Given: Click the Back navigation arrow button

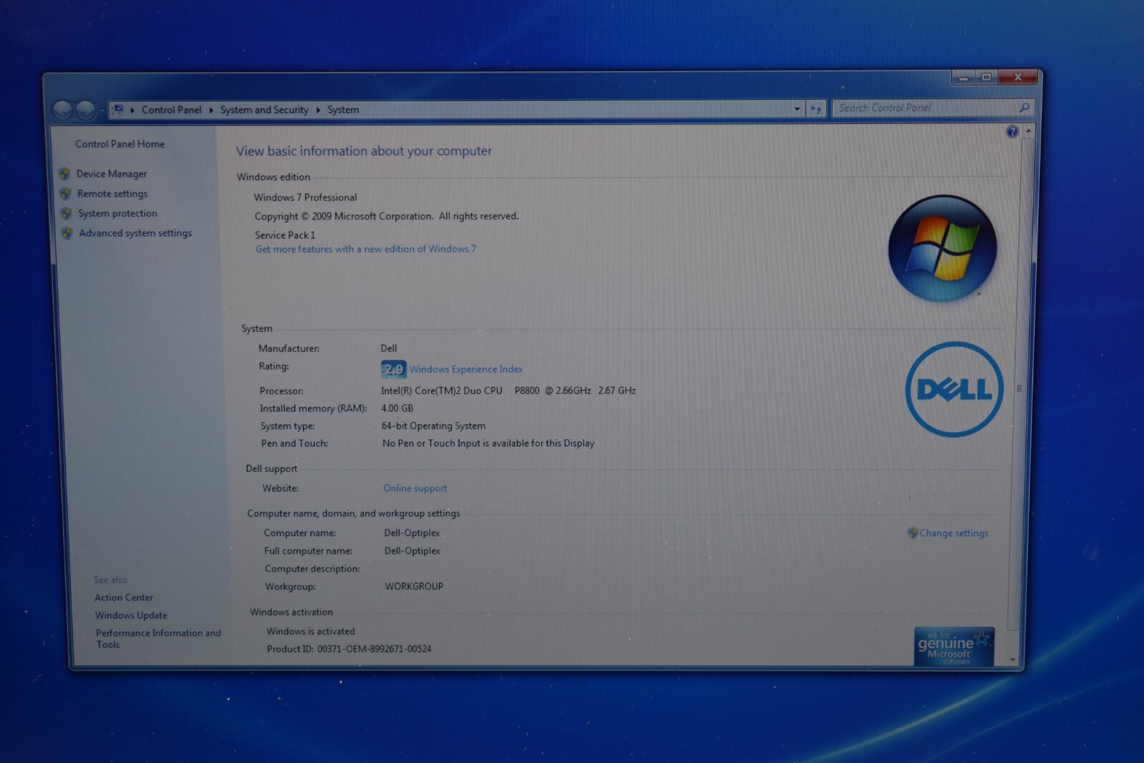Looking at the screenshot, I should 63,110.
